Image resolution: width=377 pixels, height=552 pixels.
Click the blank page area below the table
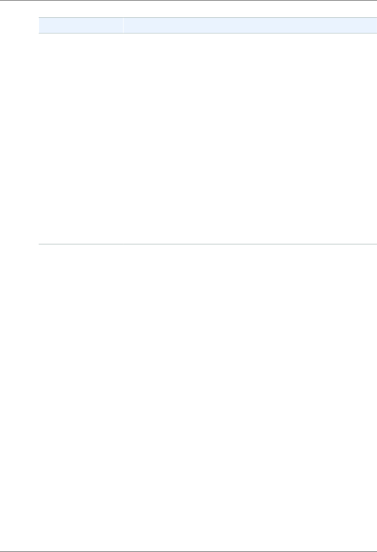[x=208, y=397]
